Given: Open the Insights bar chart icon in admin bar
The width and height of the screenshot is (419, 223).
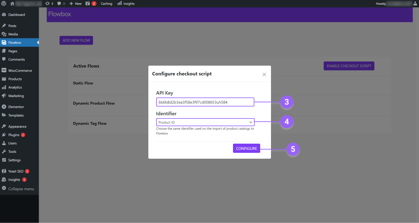Looking at the screenshot, I should point(119,3).
